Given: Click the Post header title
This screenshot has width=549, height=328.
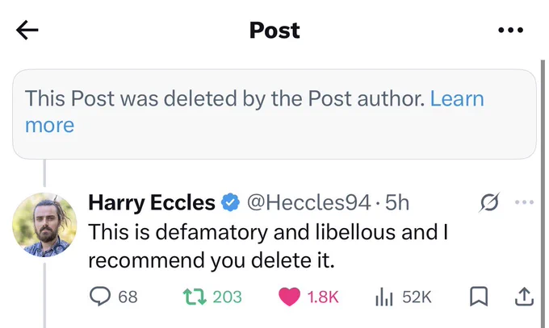Looking at the screenshot, I should coord(274,31).
